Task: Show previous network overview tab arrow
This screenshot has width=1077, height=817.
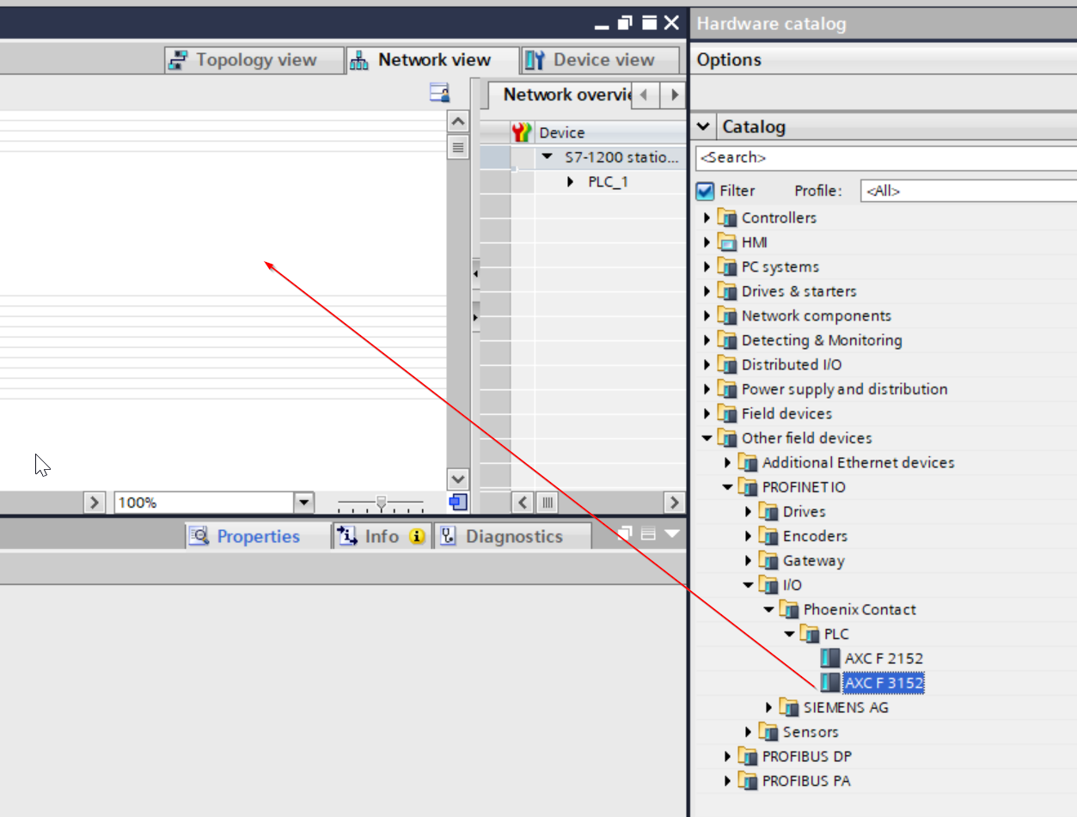Action: (646, 95)
